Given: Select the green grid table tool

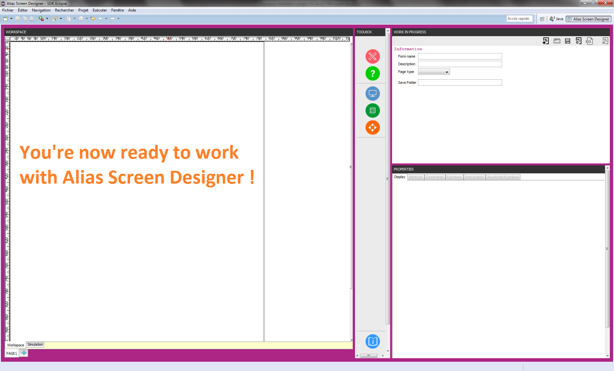Looking at the screenshot, I should (x=373, y=111).
